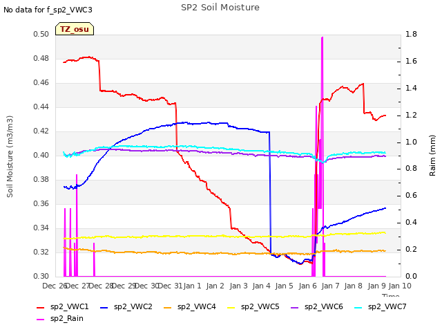
Task: Click the 0.6 right axis tick label
Action: (412, 196)
